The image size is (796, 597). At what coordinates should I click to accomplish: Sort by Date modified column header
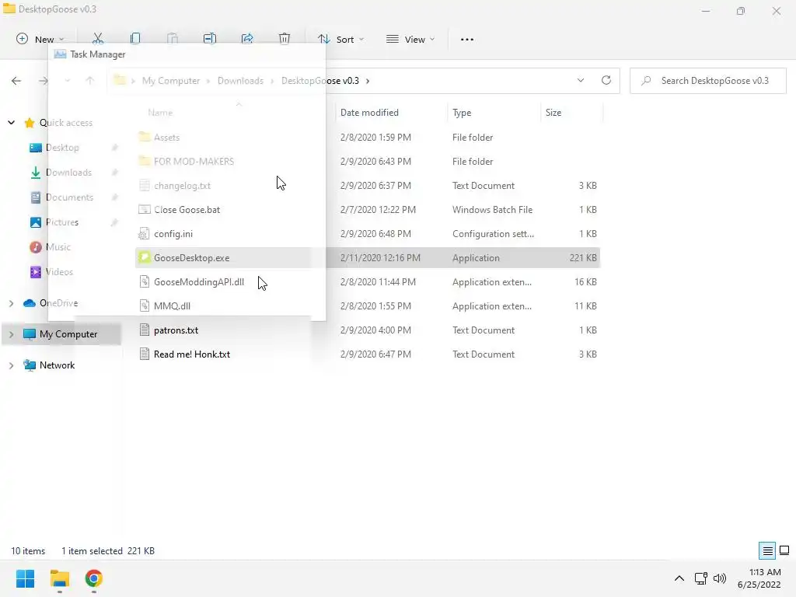(369, 113)
